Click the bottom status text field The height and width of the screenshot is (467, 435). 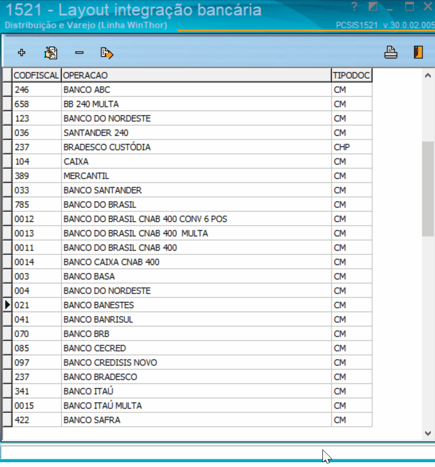(x=218, y=453)
